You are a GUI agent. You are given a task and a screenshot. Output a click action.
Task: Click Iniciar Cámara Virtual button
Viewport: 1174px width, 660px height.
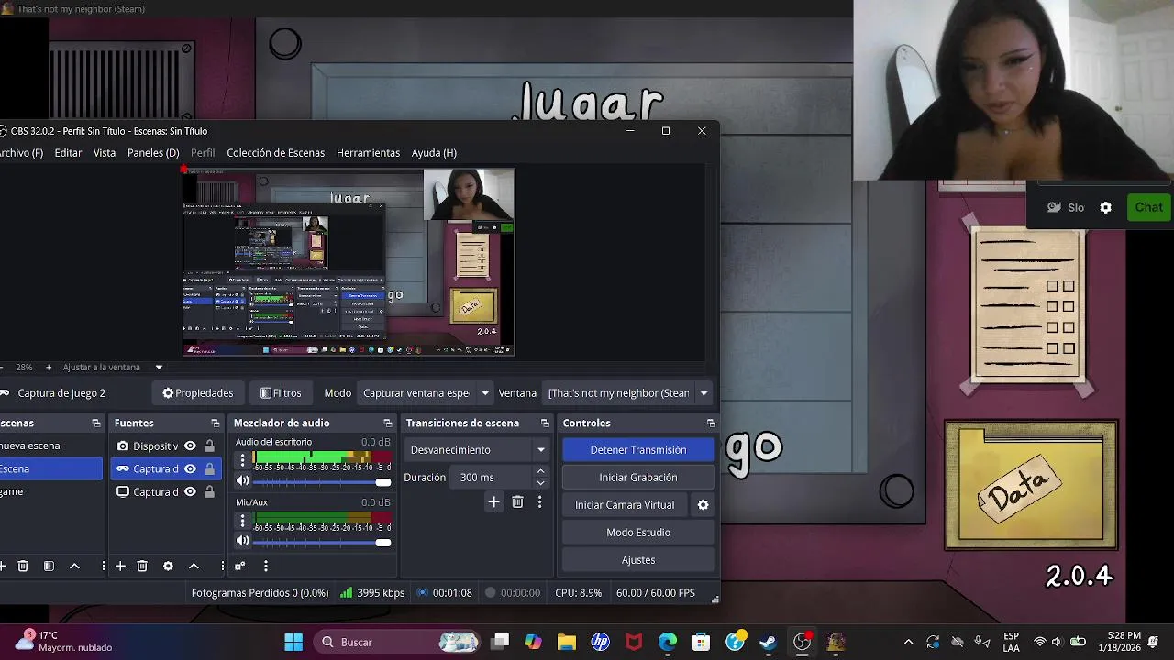coord(625,505)
